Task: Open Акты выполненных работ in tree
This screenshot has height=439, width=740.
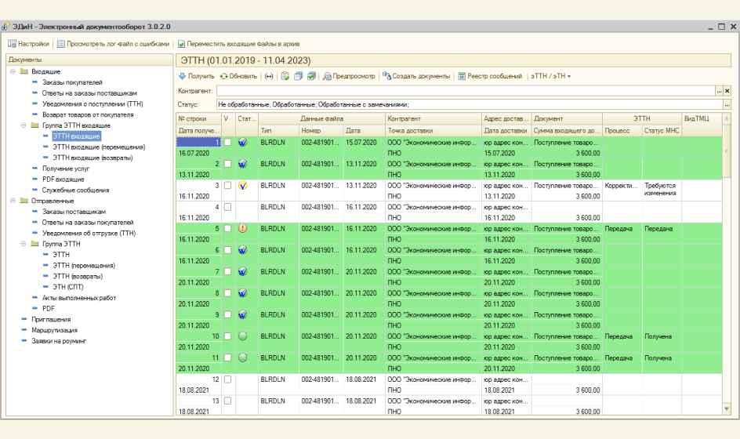Action: click(79, 298)
